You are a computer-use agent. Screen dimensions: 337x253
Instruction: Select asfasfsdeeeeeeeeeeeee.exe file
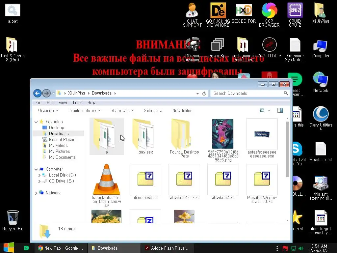(x=262, y=138)
